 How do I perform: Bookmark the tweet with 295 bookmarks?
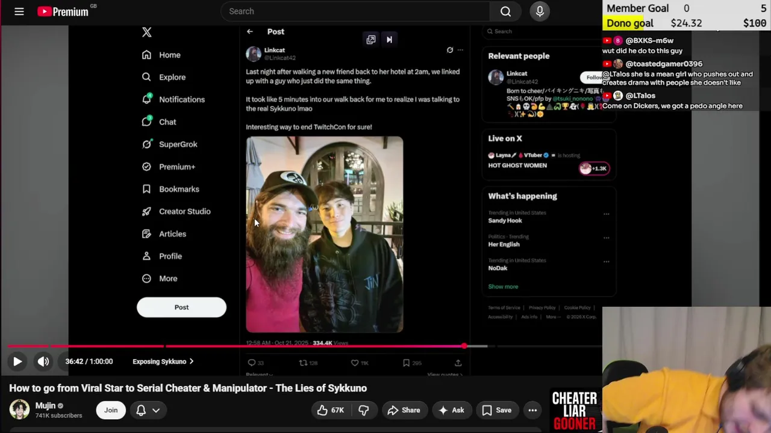pyautogui.click(x=413, y=363)
